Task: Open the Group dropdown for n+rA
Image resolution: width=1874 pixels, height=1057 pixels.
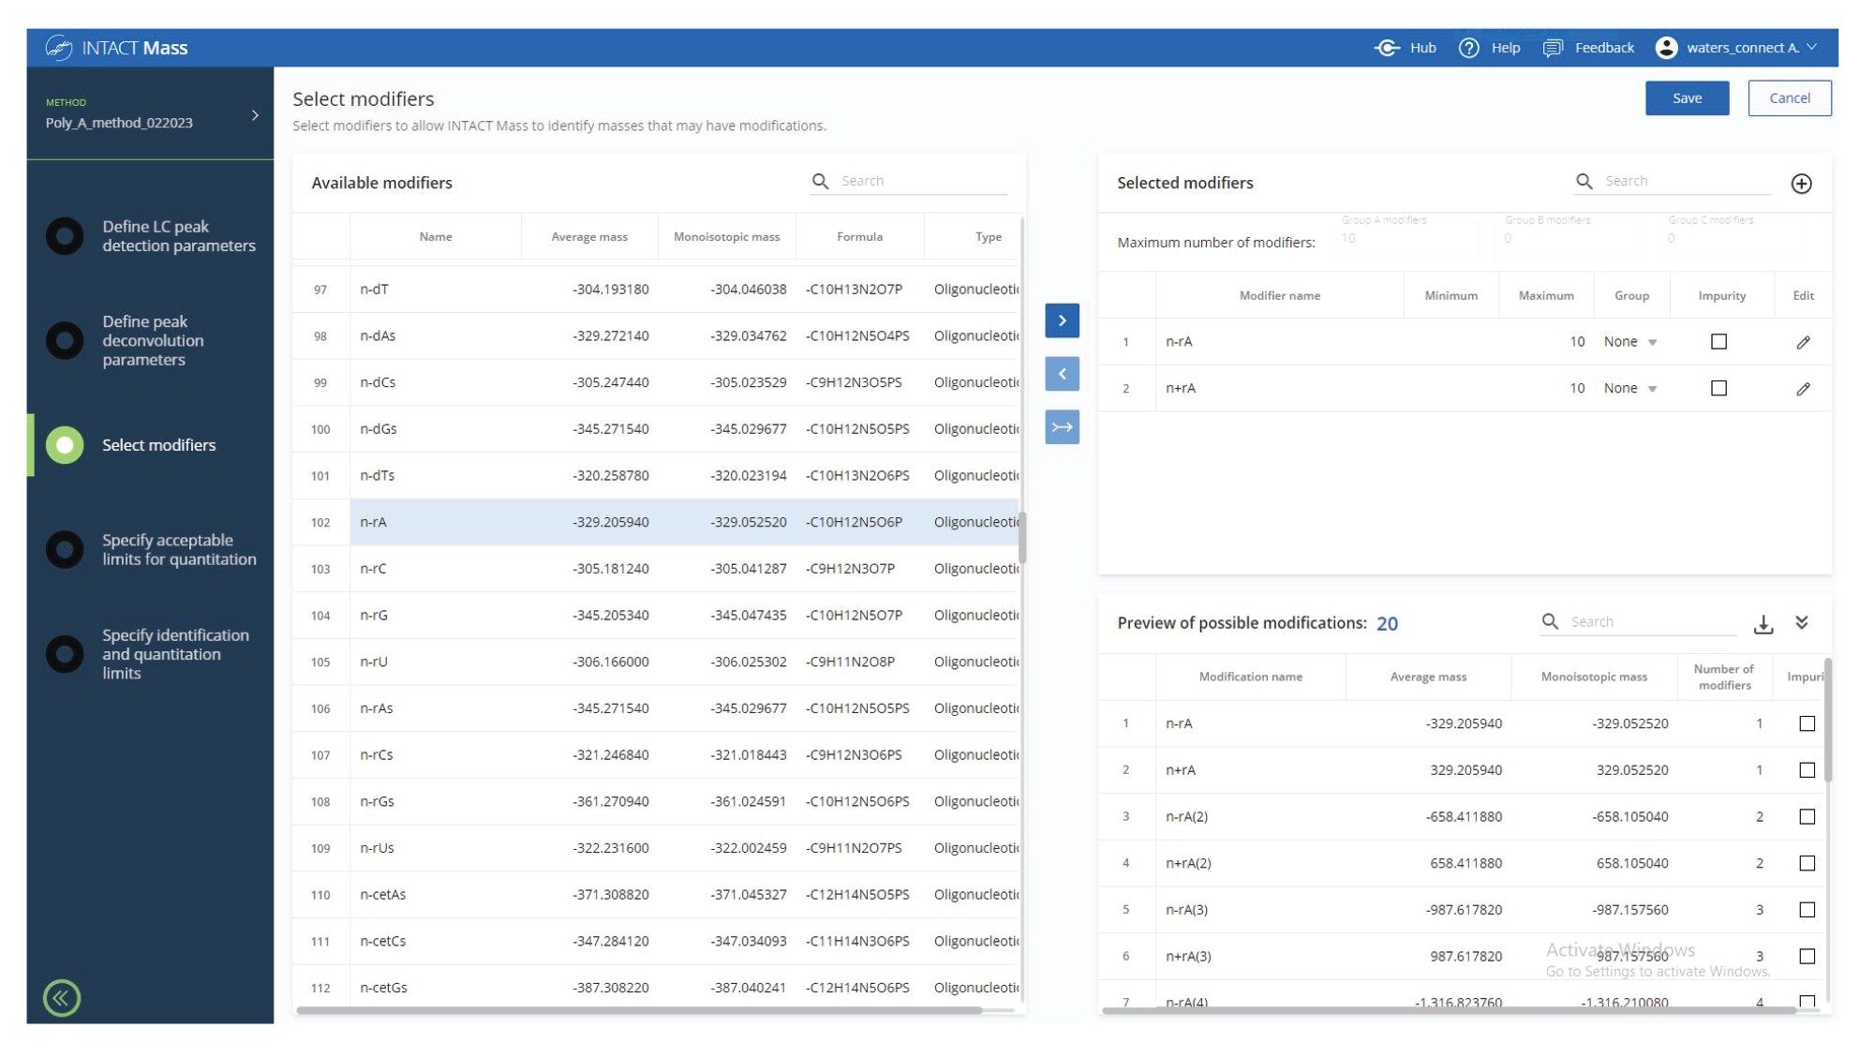Action: click(x=1630, y=388)
